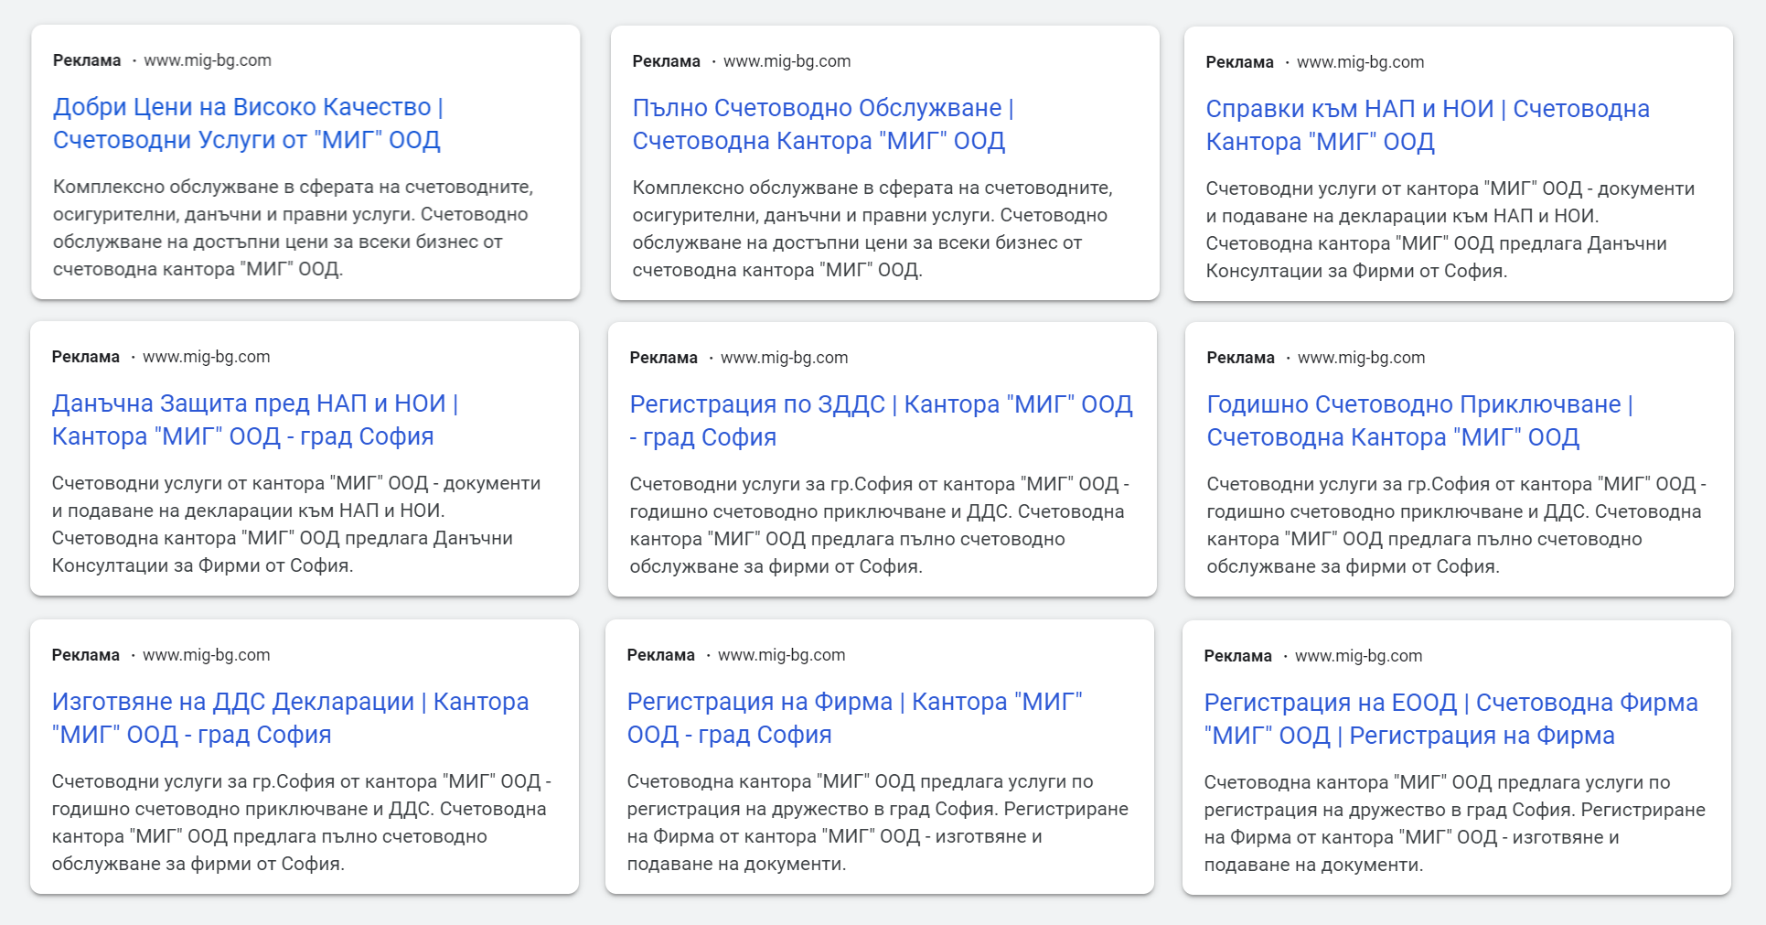The height and width of the screenshot is (925, 1766).
Task: Click 'Реклама' label in the 'Регистрация на ЕООД' card
Action: click(1237, 656)
